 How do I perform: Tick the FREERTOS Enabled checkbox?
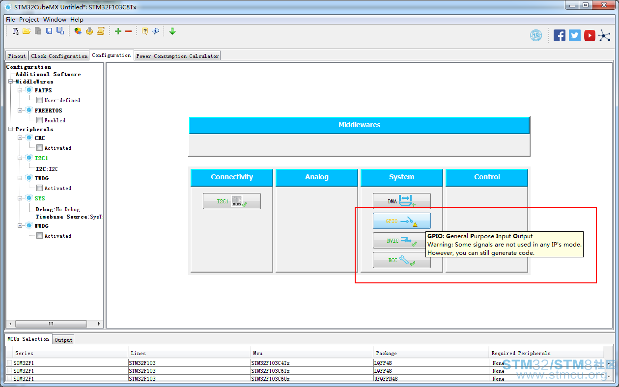tap(40, 120)
